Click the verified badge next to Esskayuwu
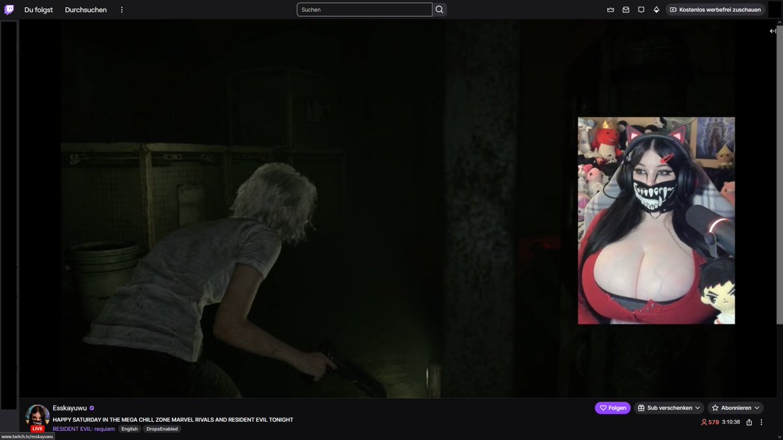783x440 pixels. pos(92,408)
